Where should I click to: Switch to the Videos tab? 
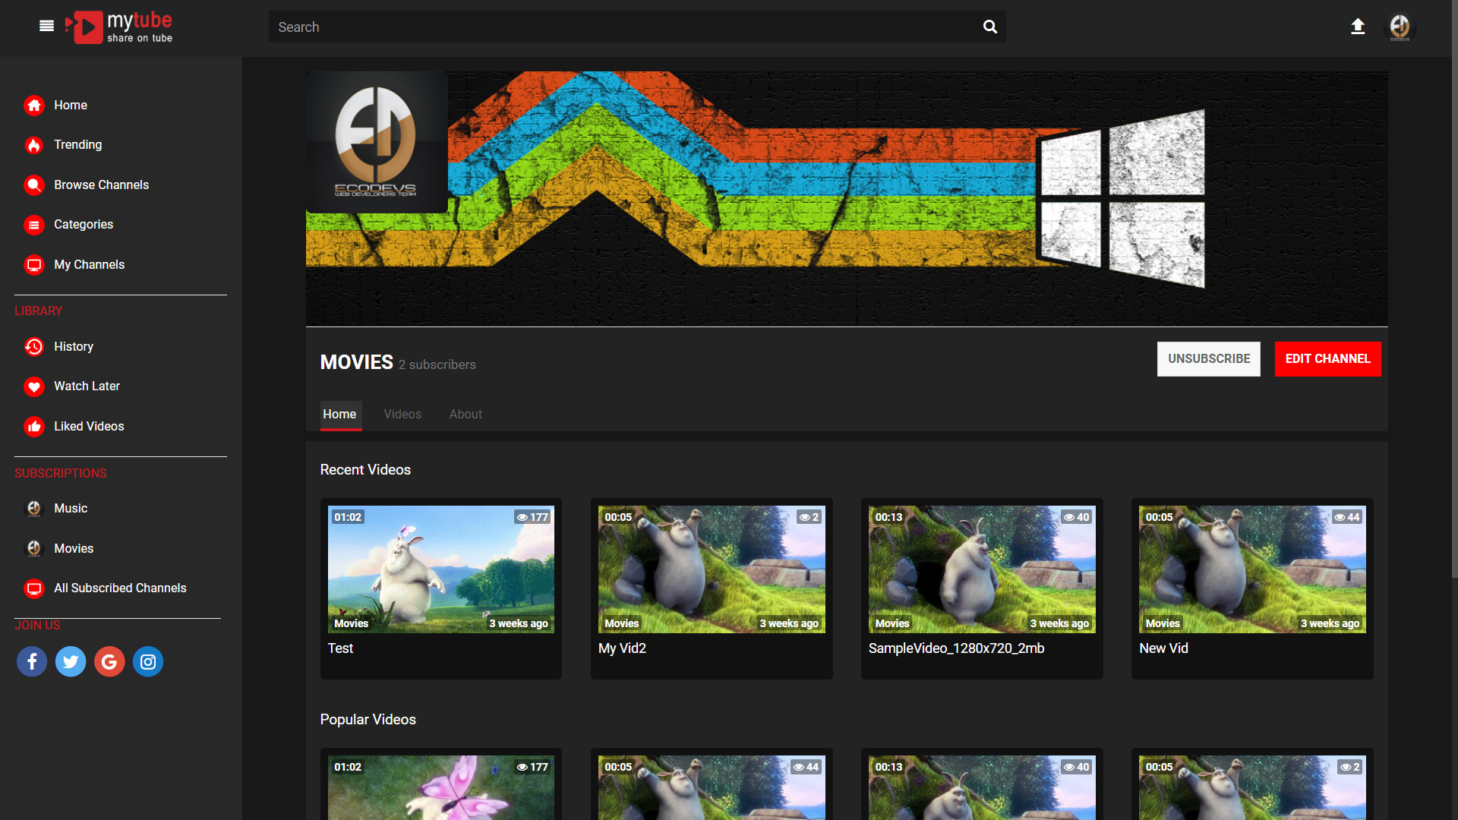[402, 415]
